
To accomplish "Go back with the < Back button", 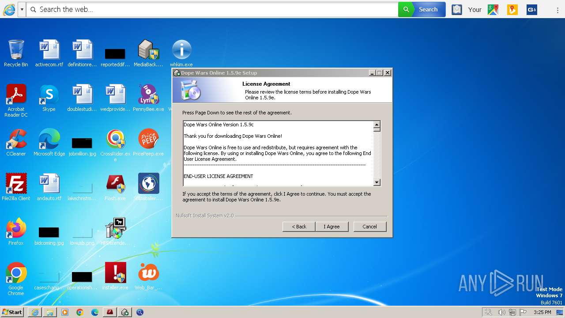I will (x=299, y=227).
